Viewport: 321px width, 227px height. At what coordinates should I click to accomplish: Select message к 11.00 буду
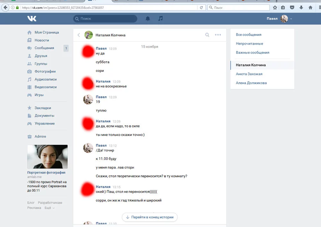(x=106, y=159)
